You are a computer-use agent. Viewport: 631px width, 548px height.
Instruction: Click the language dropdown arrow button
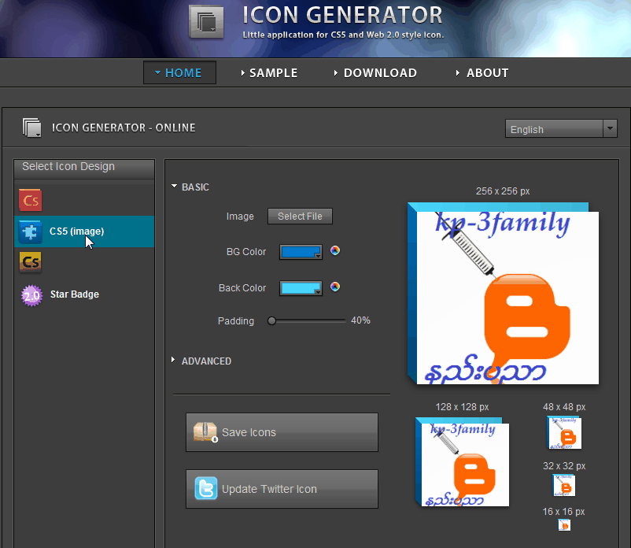point(610,128)
